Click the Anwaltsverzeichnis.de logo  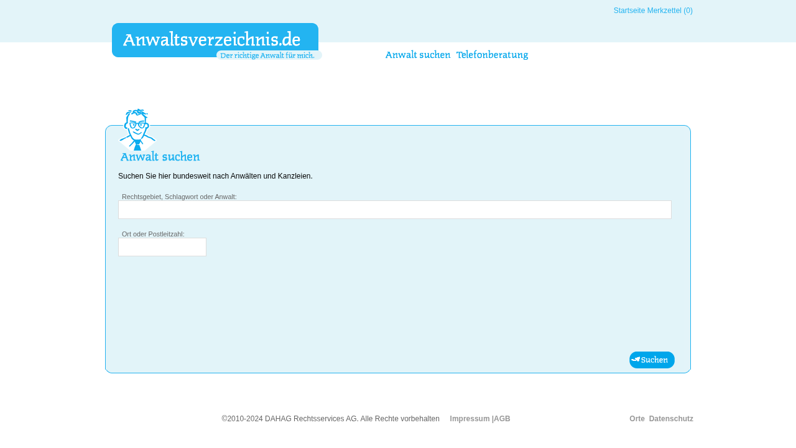point(215,40)
